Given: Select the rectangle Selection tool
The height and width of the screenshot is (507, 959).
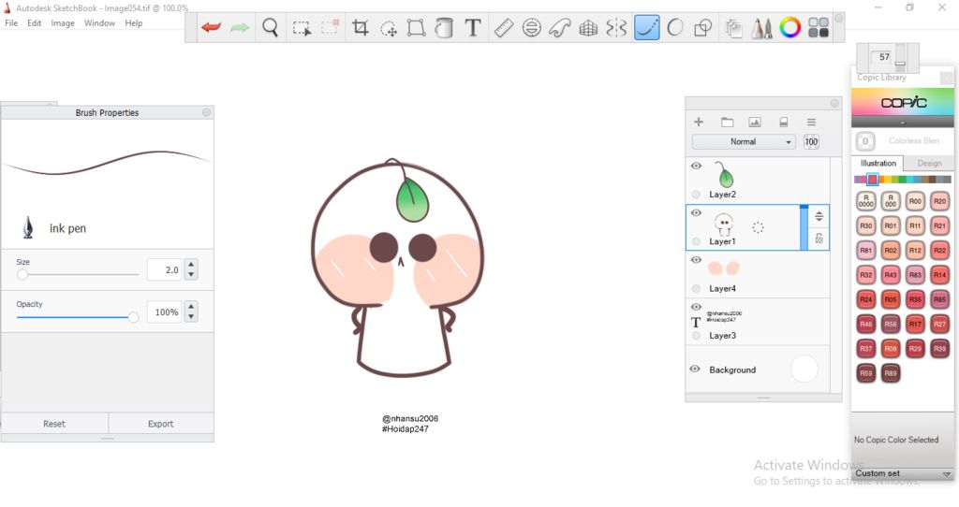Looking at the screenshot, I should coord(302,28).
